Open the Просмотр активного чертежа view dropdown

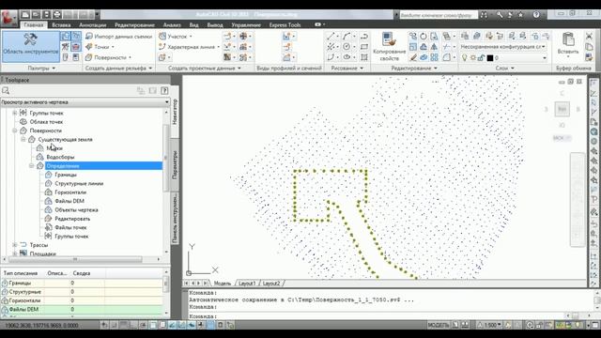pyautogui.click(x=85, y=102)
